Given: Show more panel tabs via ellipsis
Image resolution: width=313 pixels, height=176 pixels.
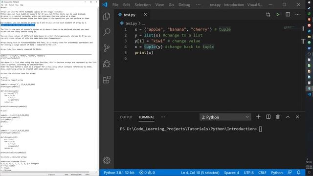Looking at the screenshot, I should tap(163, 117).
